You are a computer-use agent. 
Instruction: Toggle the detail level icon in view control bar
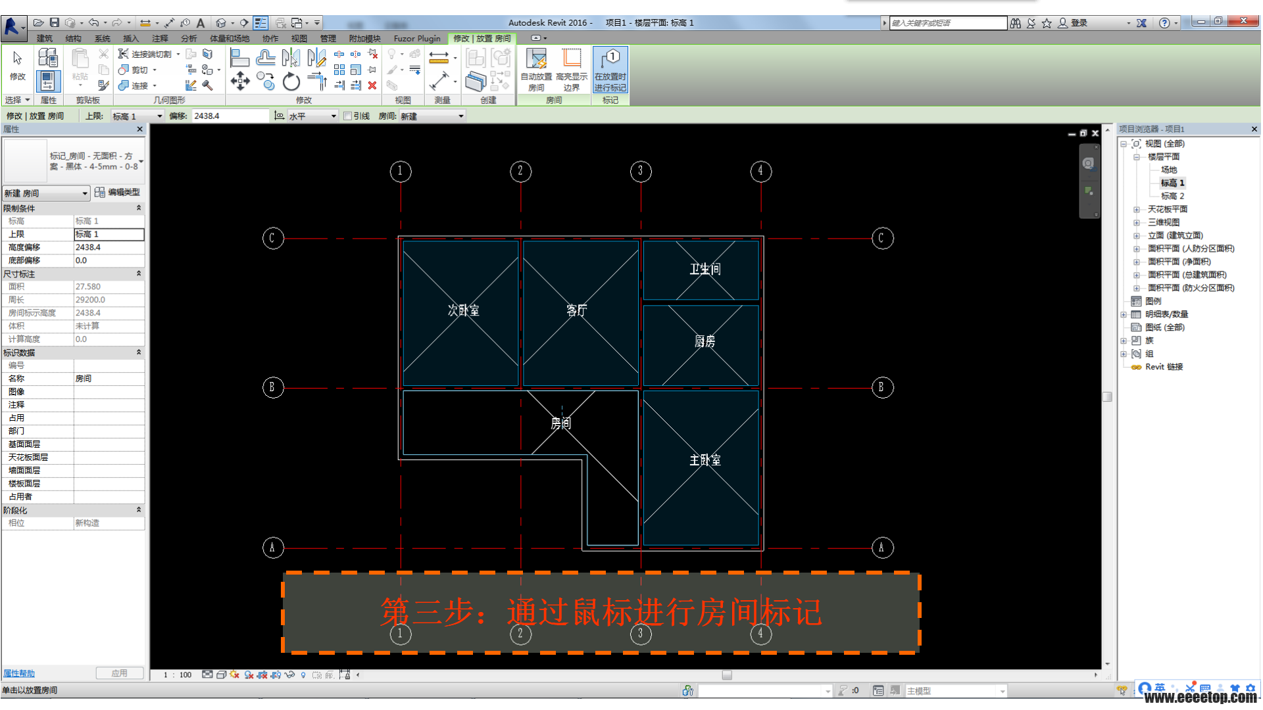coord(207,674)
